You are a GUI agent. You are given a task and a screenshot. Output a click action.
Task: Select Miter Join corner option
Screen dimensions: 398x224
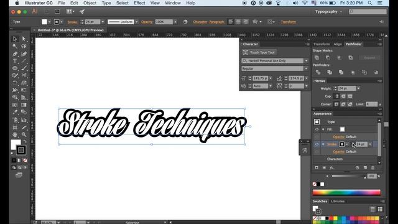pyautogui.click(x=336, y=105)
